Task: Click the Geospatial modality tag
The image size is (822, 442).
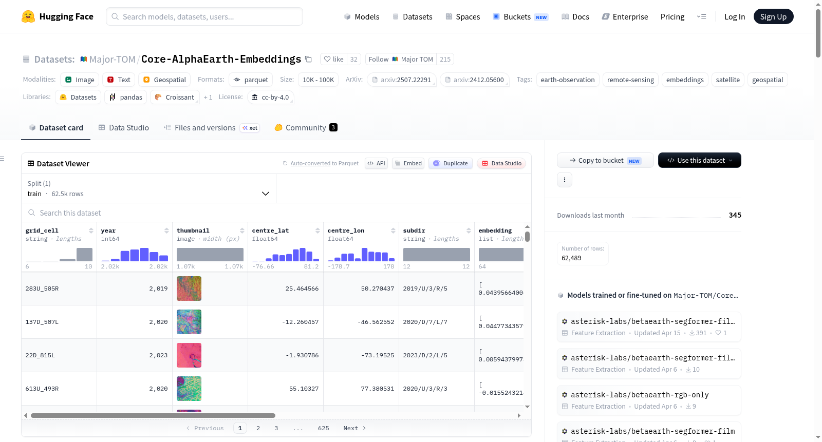Action: click(x=164, y=80)
